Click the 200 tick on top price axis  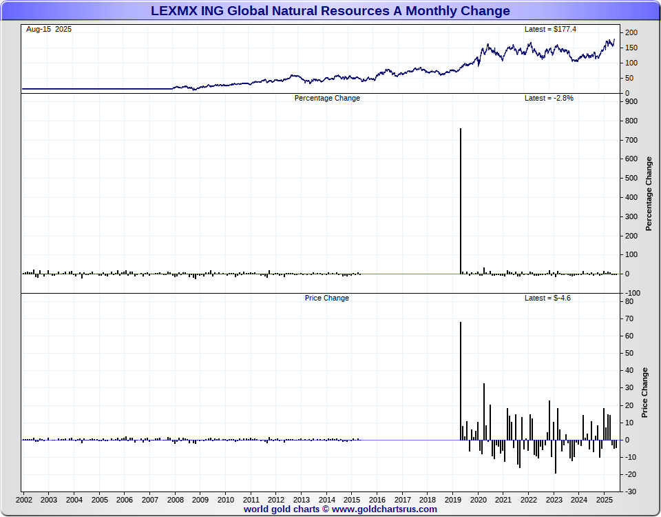[631, 32]
